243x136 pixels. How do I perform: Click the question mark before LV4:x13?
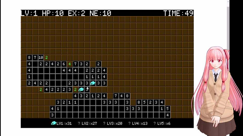coord(129,123)
